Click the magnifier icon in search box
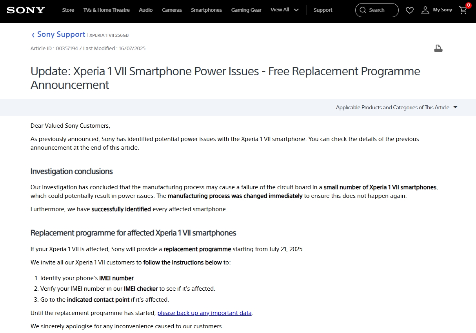476x333 pixels. pyautogui.click(x=363, y=10)
